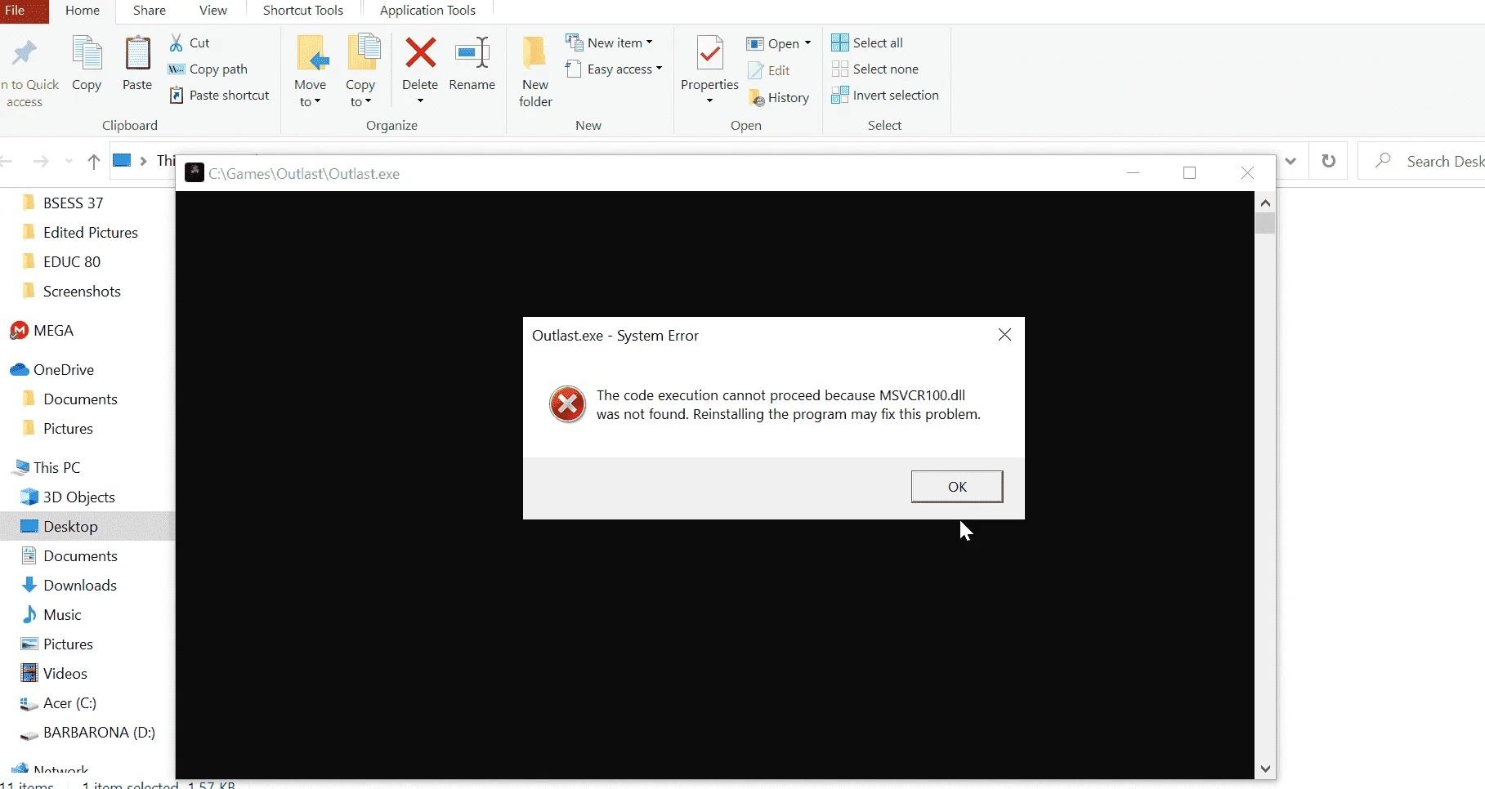Click Select all in the ribbon

coord(867,43)
